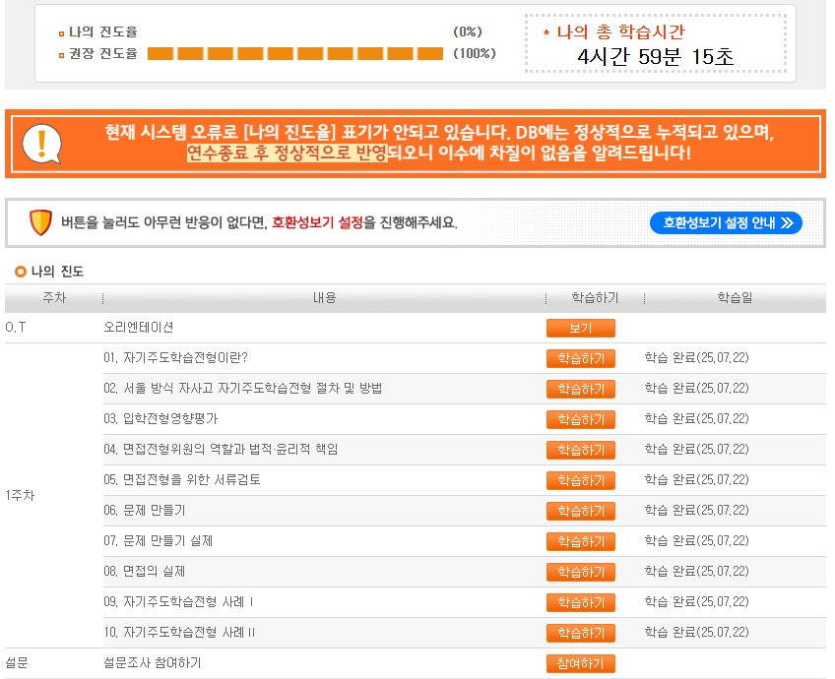Click the 나의 총 학습시간 time box
This screenshot has width=835, height=679.
tap(656, 44)
